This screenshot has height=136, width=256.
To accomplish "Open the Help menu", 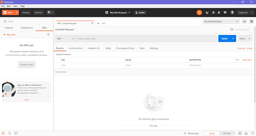I will click(22, 6).
